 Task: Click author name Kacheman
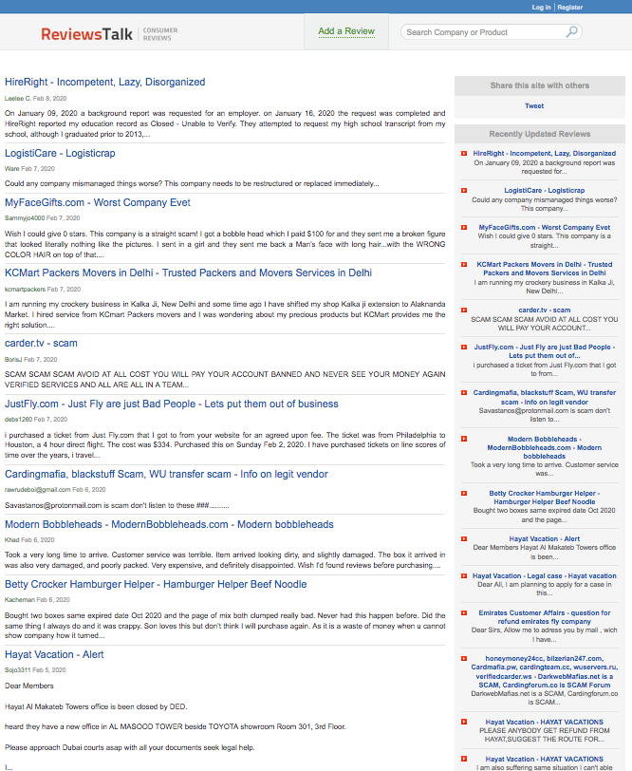click(20, 600)
